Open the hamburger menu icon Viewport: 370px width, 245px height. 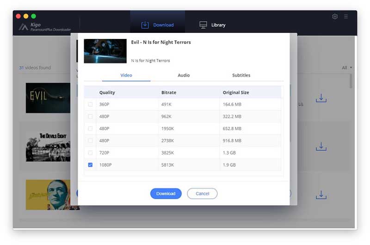click(x=345, y=16)
